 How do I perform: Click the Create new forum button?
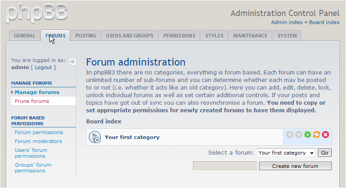295,166
